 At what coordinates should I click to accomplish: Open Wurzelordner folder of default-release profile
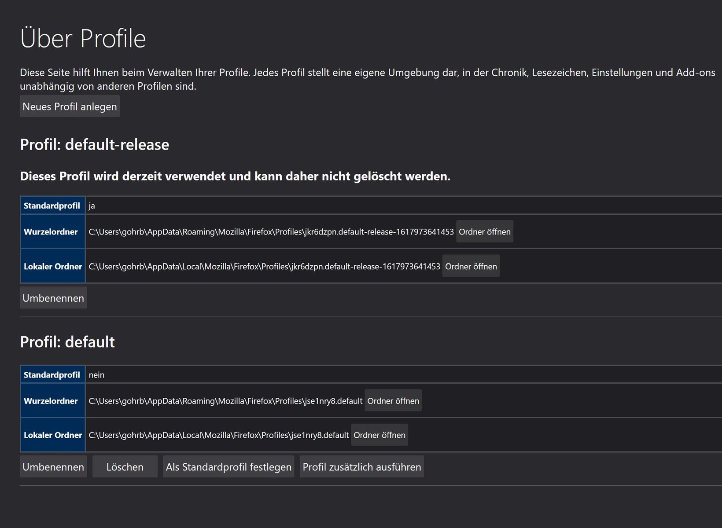coord(484,232)
